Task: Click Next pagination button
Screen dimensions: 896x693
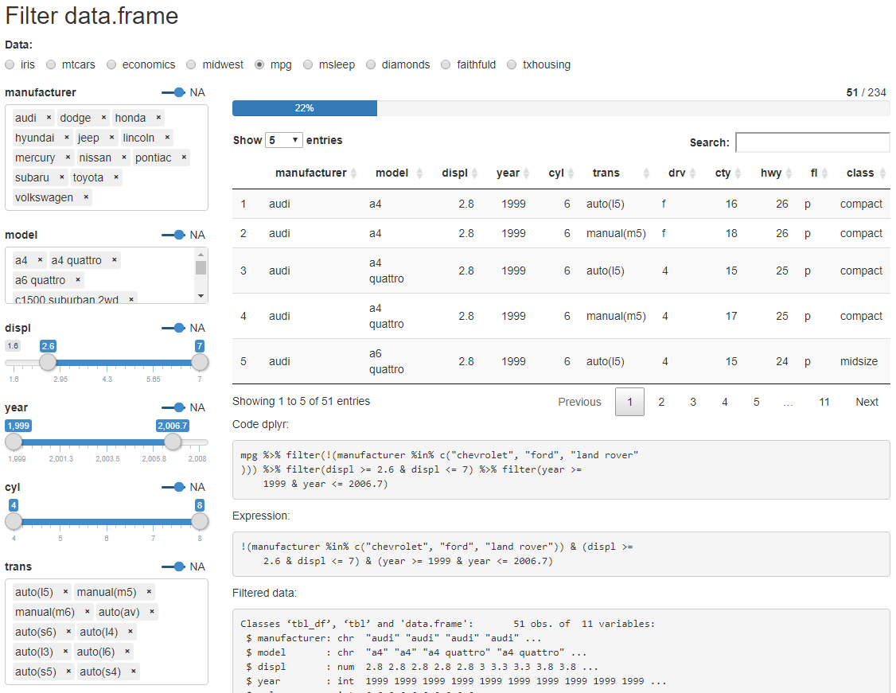Action: (x=867, y=402)
